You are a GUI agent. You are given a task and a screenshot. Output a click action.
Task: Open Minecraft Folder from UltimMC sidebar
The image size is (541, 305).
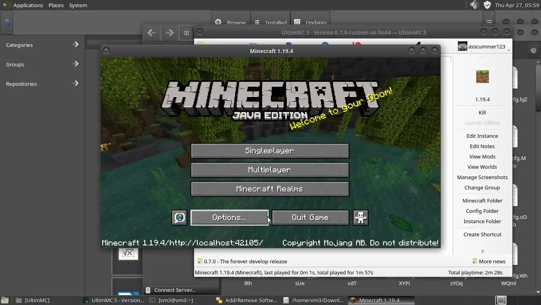pos(482,201)
